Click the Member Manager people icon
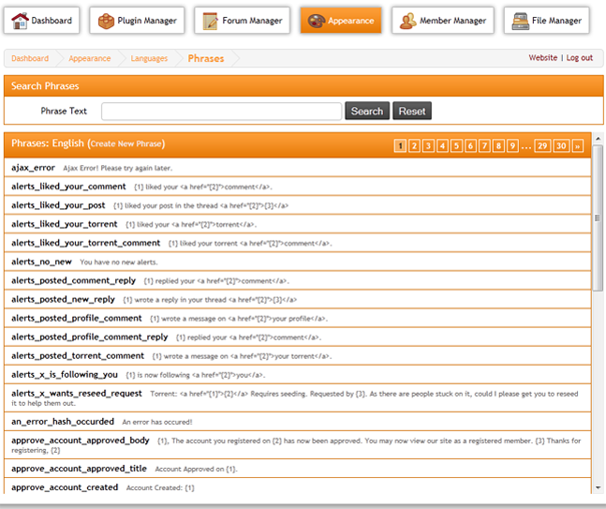 click(407, 21)
